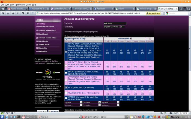Open the Tools menu

point(28,5)
